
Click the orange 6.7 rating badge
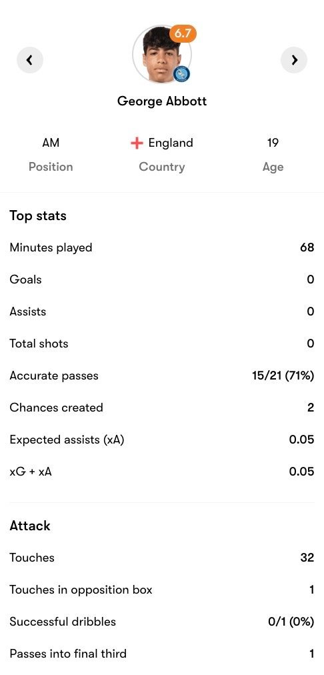click(x=183, y=33)
